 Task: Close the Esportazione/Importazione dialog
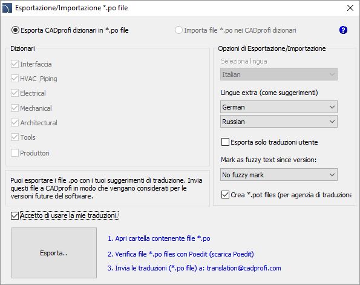pos(350,8)
